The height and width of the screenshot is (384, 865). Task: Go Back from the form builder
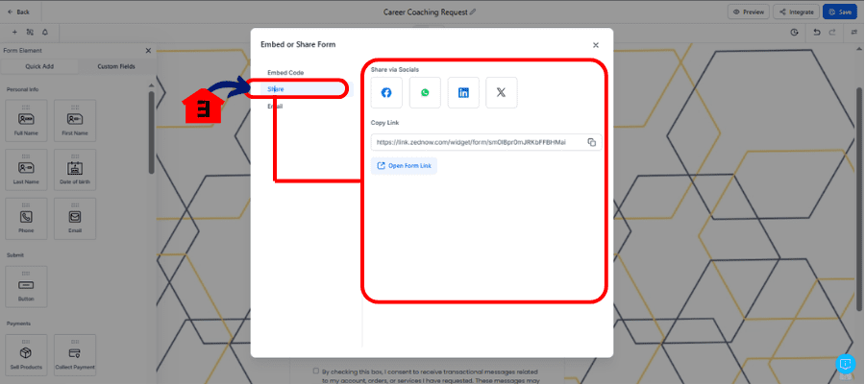pos(19,12)
